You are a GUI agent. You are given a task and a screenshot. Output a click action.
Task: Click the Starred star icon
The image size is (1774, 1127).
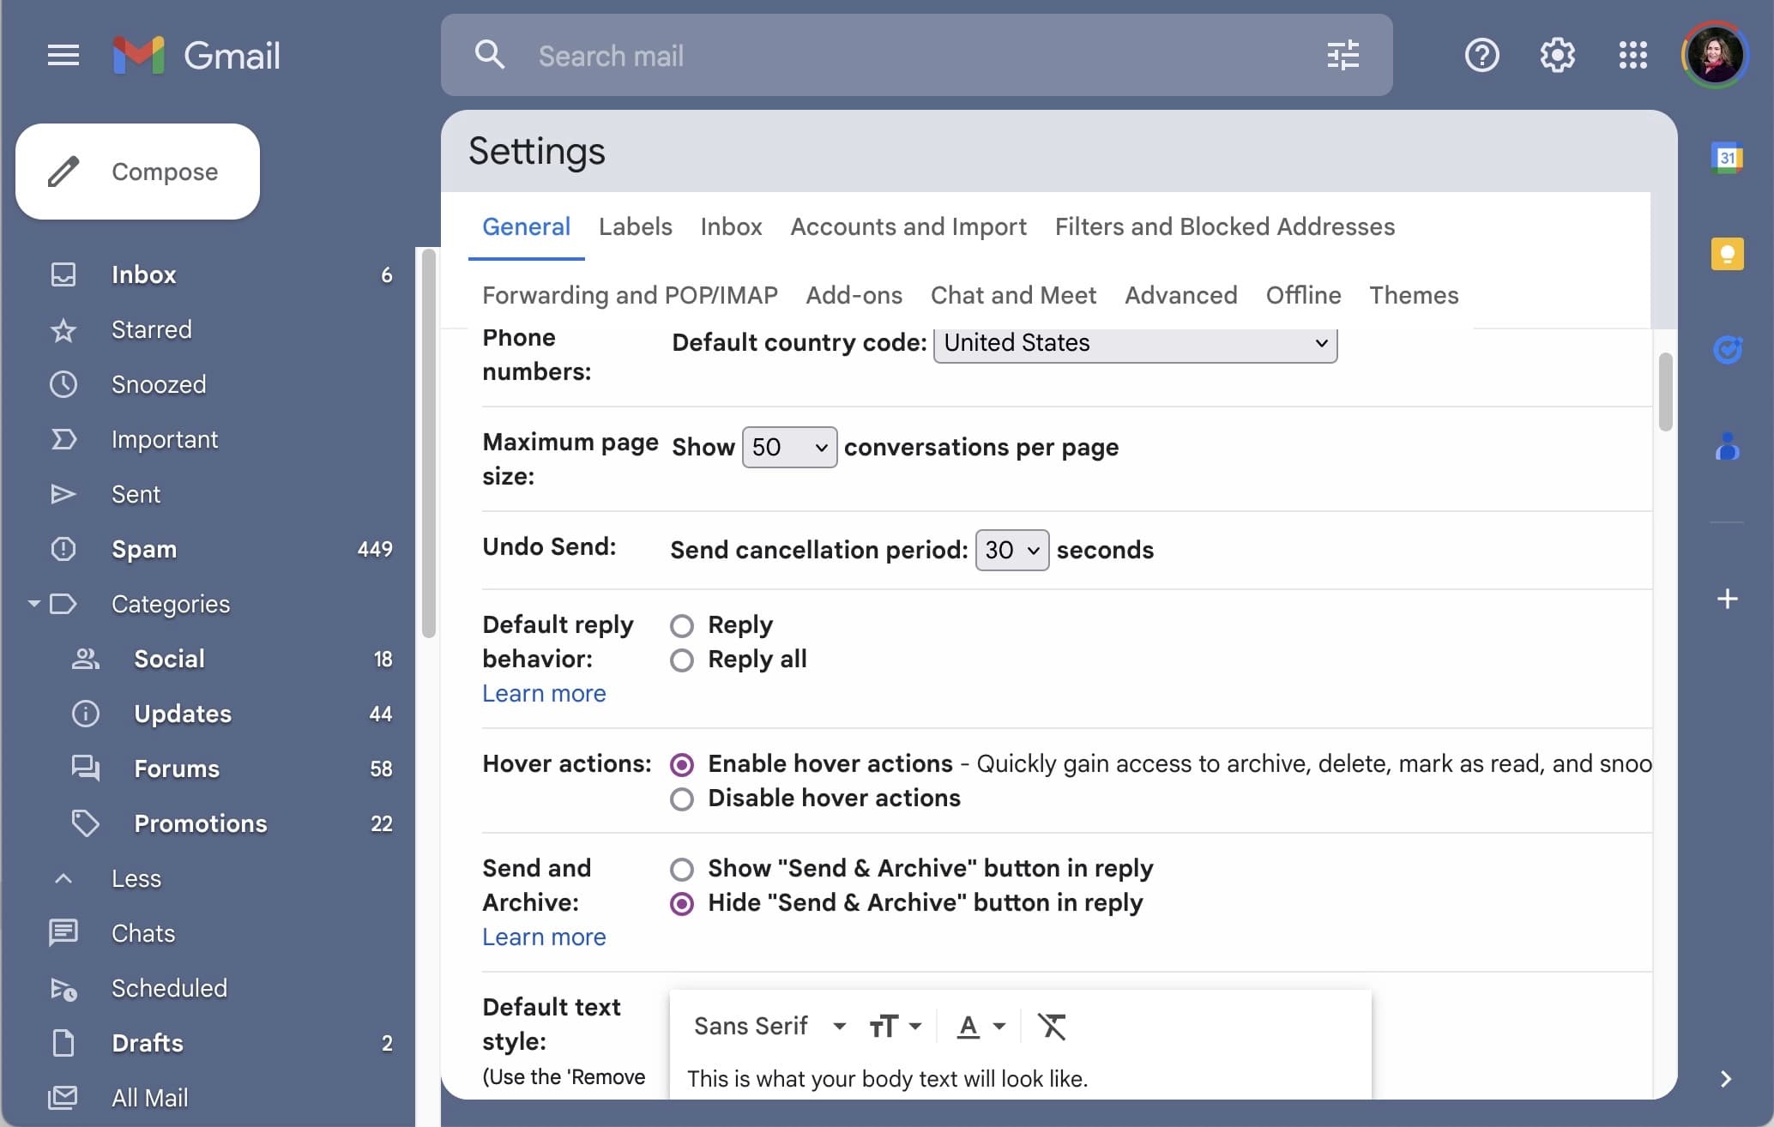[x=63, y=329]
